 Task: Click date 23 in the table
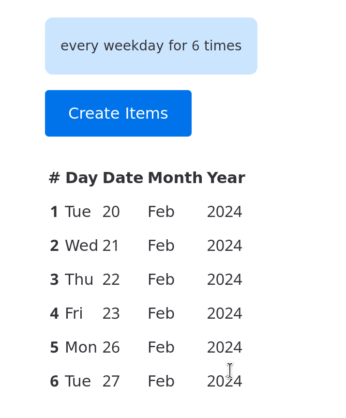tap(111, 314)
